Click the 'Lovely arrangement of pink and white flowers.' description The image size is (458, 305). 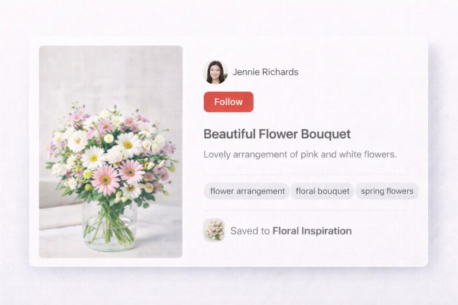[300, 155]
